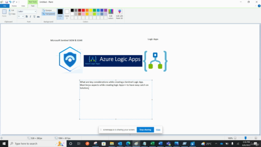The image size is (261, 147).
Task: Copy the selected text
Action: tap(12, 14)
